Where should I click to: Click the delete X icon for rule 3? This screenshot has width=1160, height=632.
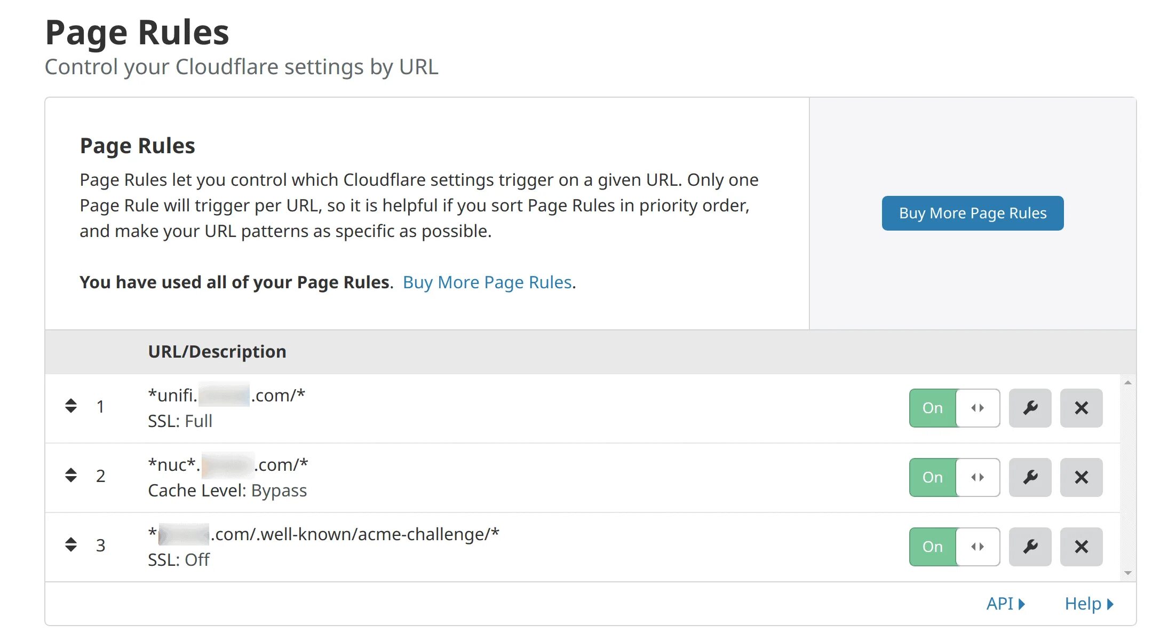click(1082, 545)
